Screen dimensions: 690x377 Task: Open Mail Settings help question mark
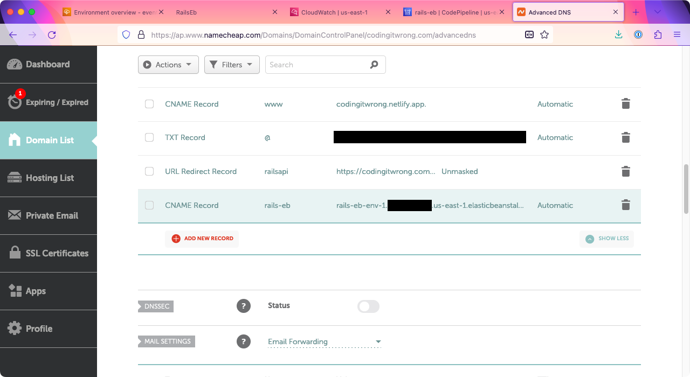tap(244, 341)
